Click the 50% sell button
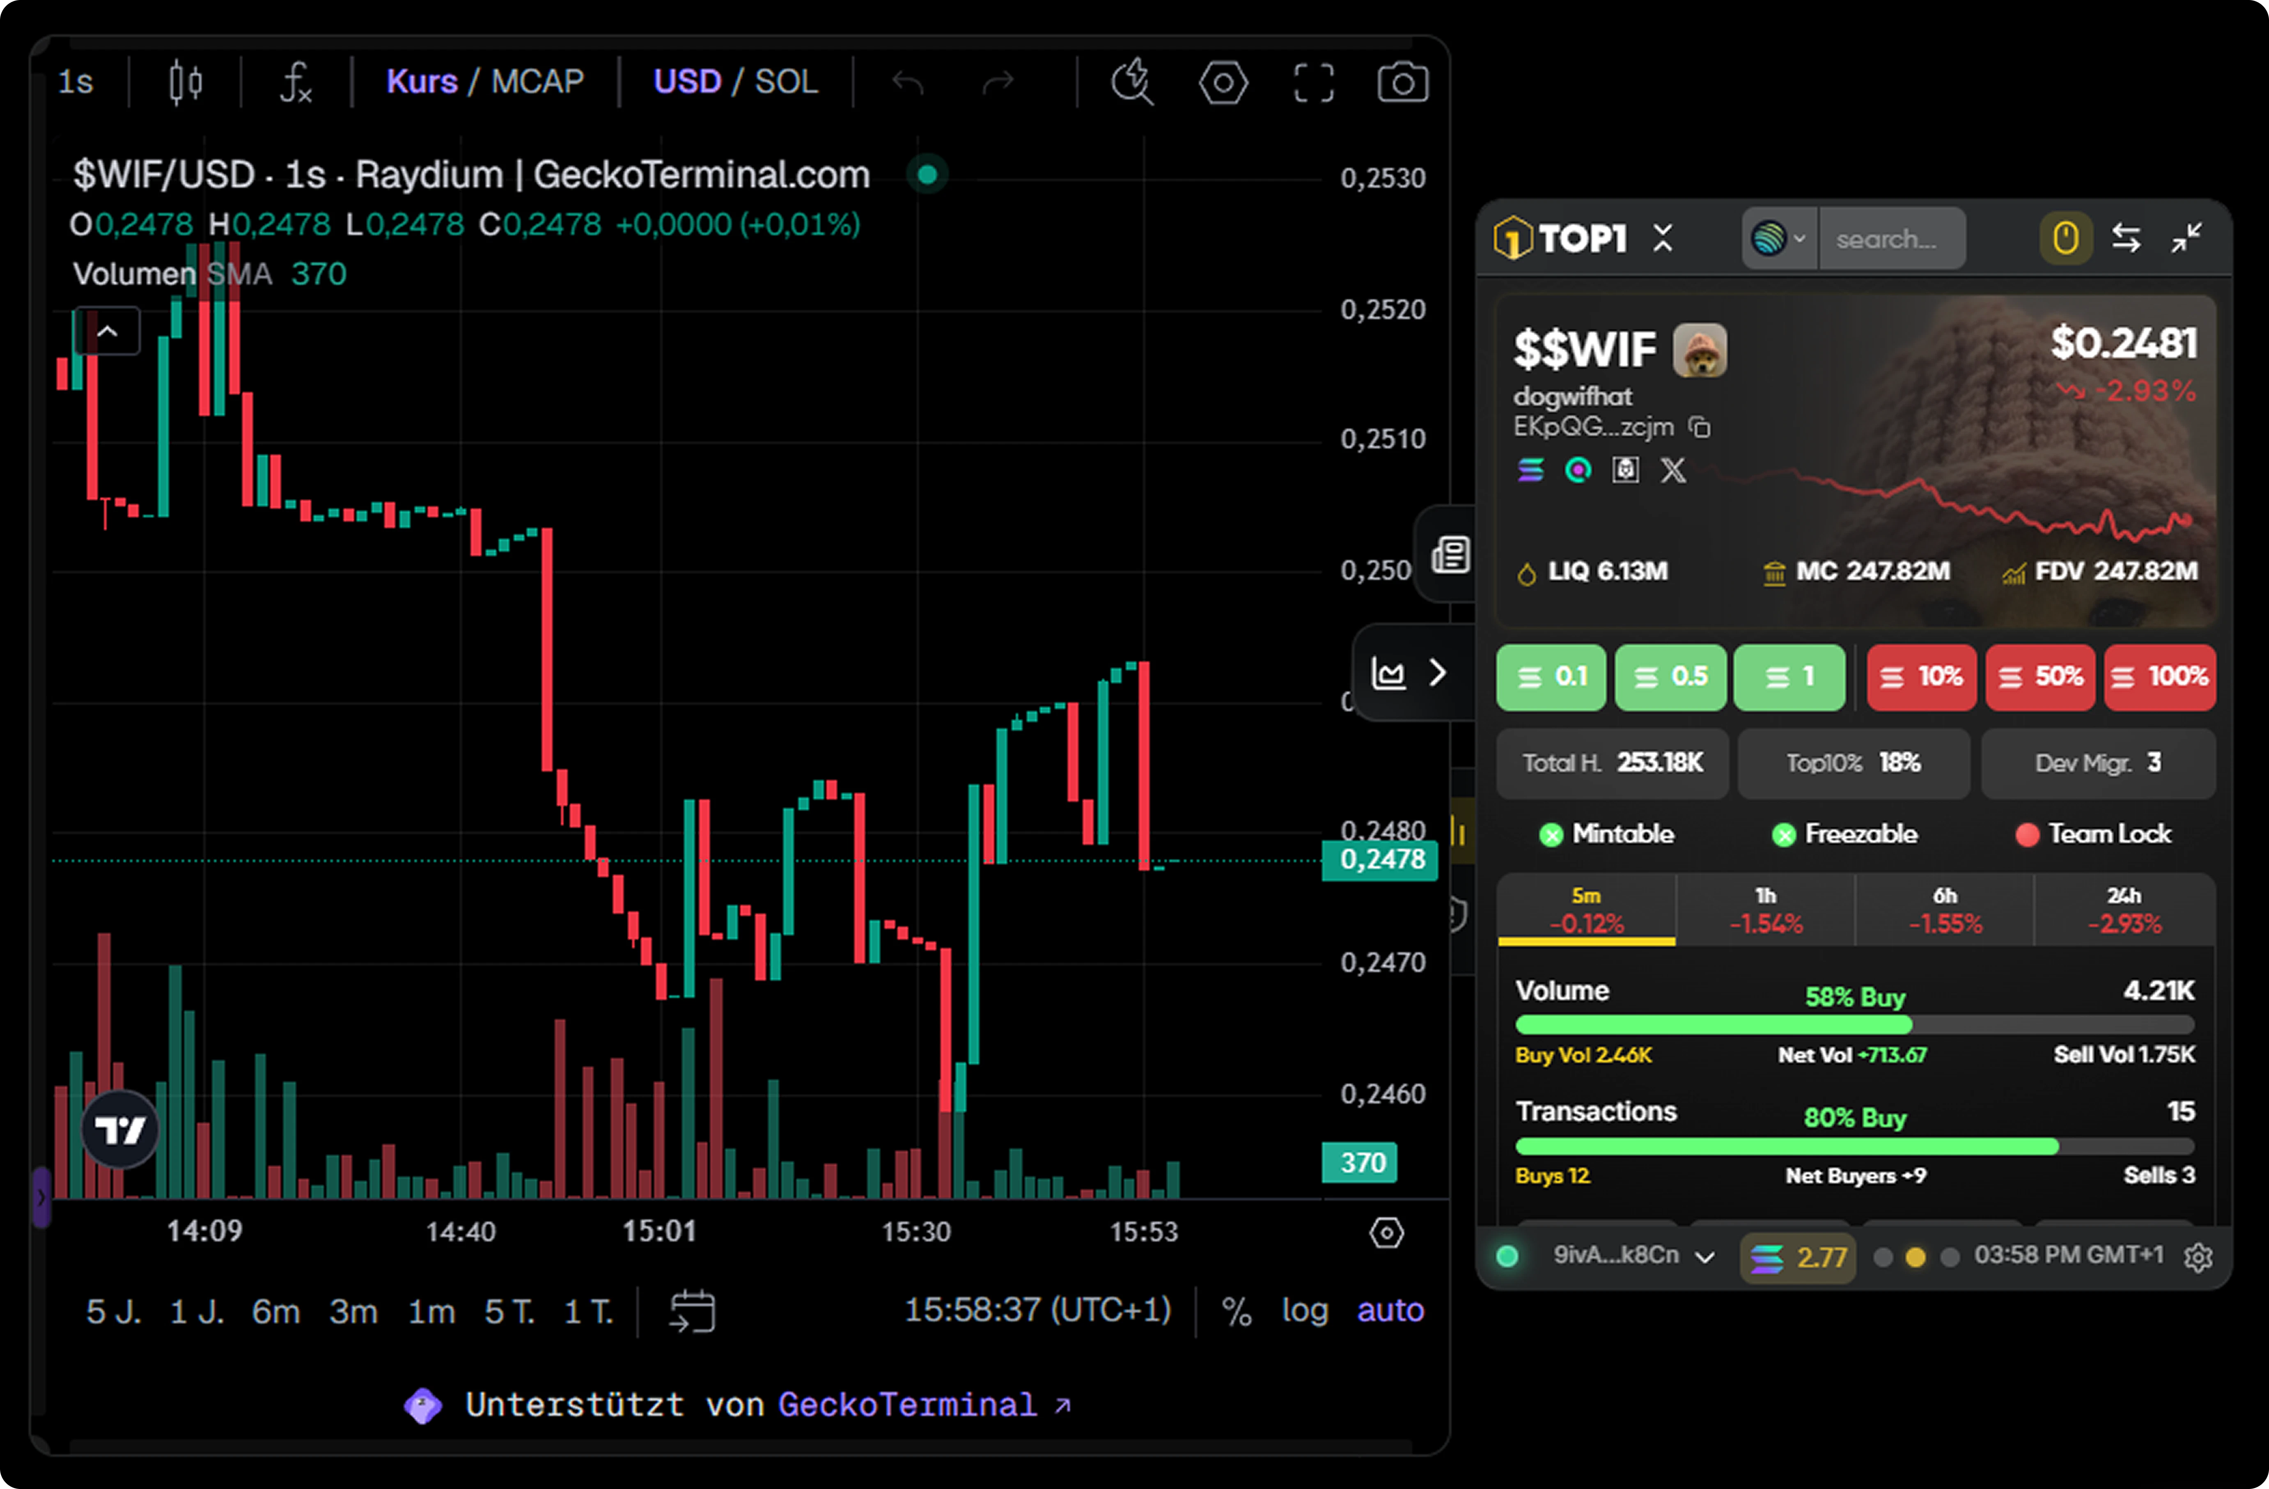 point(2040,677)
